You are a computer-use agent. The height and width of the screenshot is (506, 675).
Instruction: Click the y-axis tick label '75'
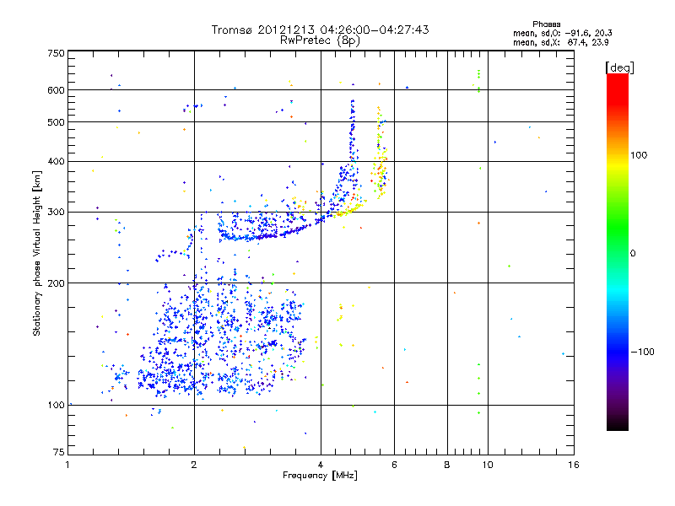(x=59, y=452)
